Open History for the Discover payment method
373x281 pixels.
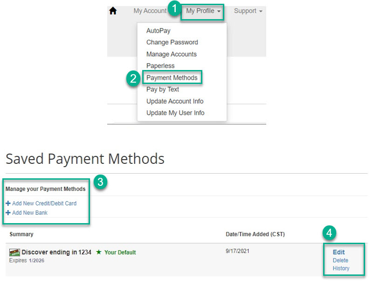click(x=341, y=268)
